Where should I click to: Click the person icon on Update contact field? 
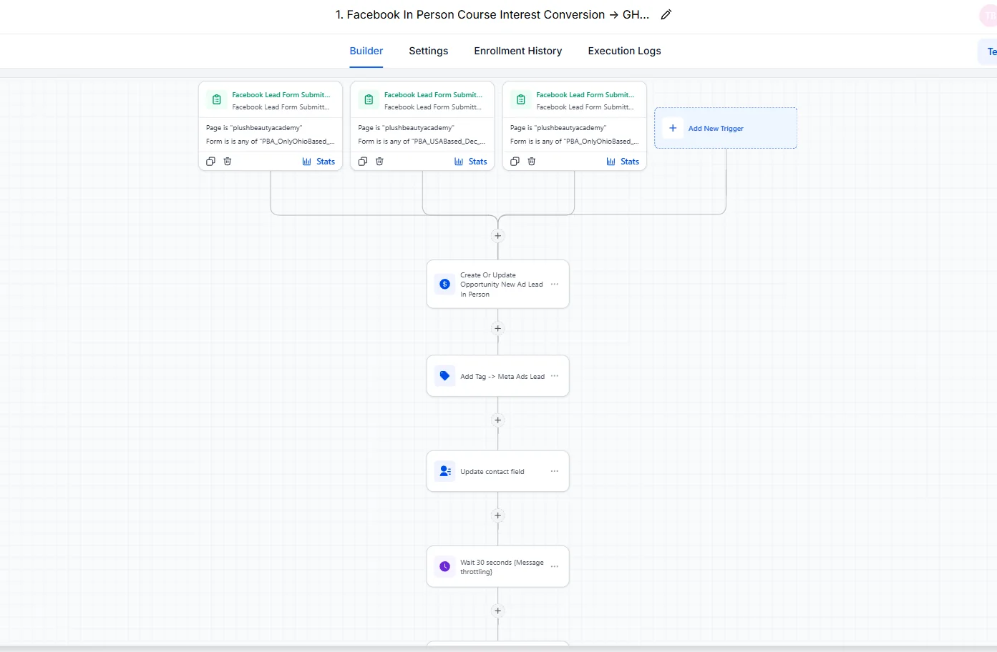444,471
